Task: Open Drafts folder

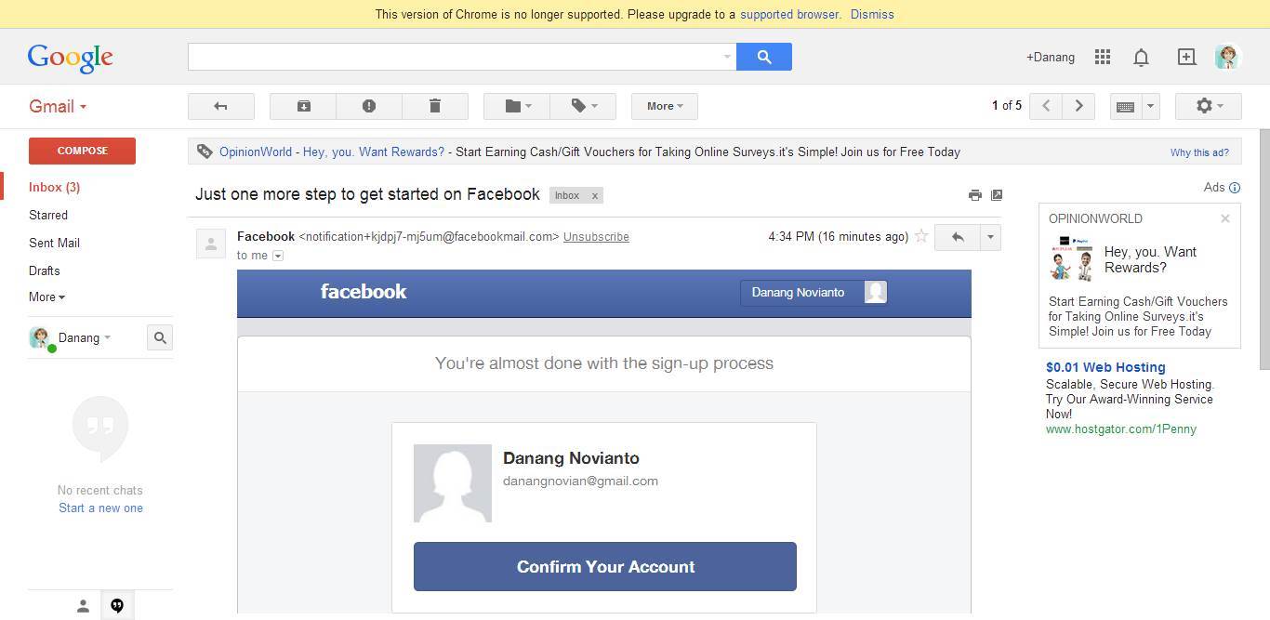Action: [x=45, y=270]
